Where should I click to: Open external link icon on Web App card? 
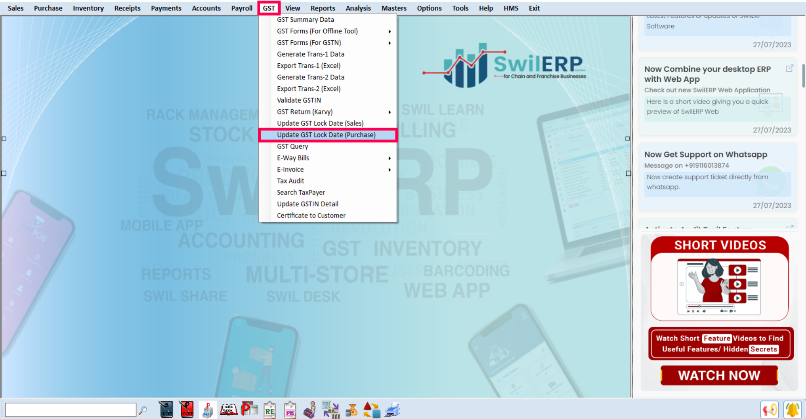pyautogui.click(x=789, y=68)
